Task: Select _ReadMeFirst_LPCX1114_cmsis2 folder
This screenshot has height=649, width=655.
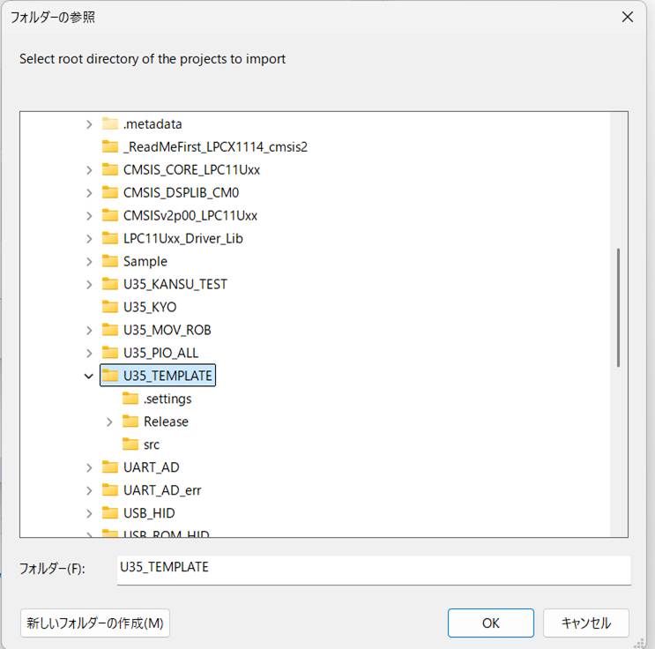Action: click(215, 147)
